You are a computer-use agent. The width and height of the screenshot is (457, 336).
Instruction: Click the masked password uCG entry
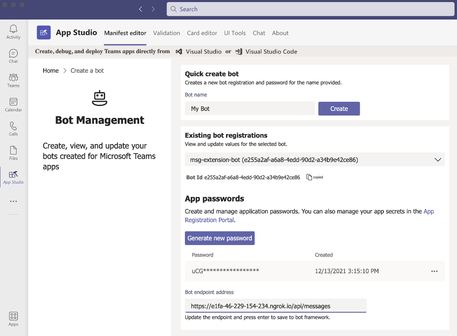pyautogui.click(x=225, y=271)
